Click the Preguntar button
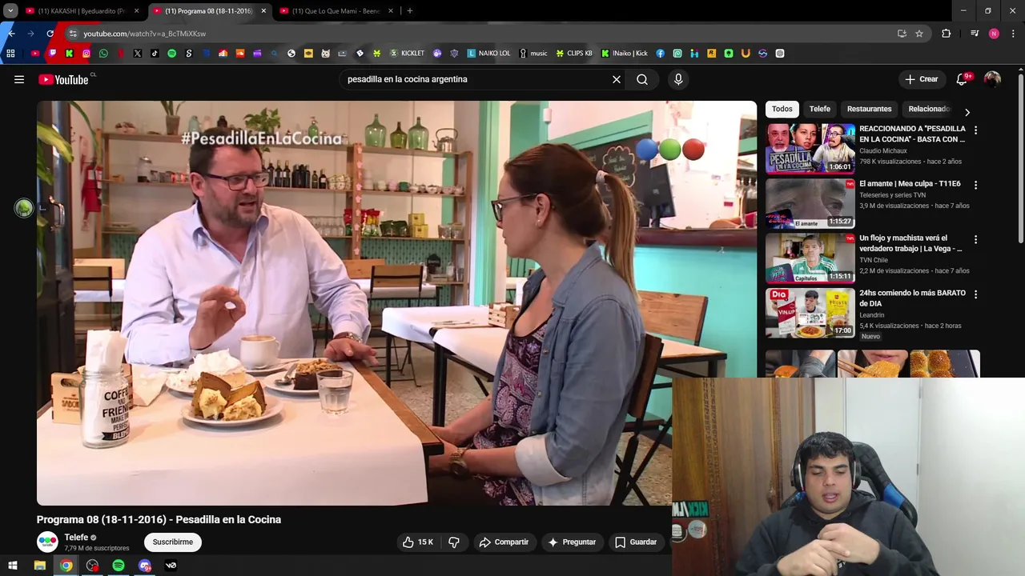Image resolution: width=1025 pixels, height=576 pixels. tap(572, 542)
